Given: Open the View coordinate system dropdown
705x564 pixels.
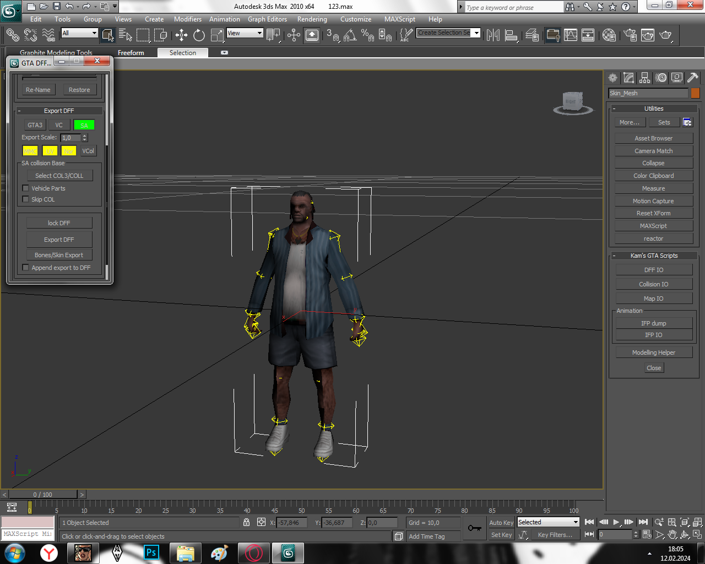Looking at the screenshot, I should click(245, 33).
